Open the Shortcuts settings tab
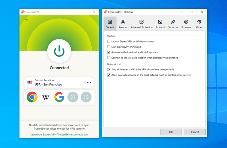This screenshot has height=148, width=227. point(173,24)
